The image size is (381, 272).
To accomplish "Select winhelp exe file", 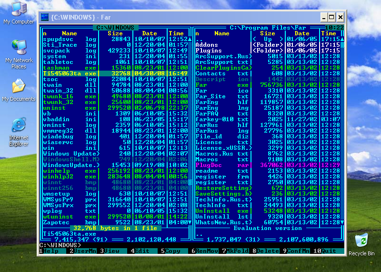I will pos(115,171).
